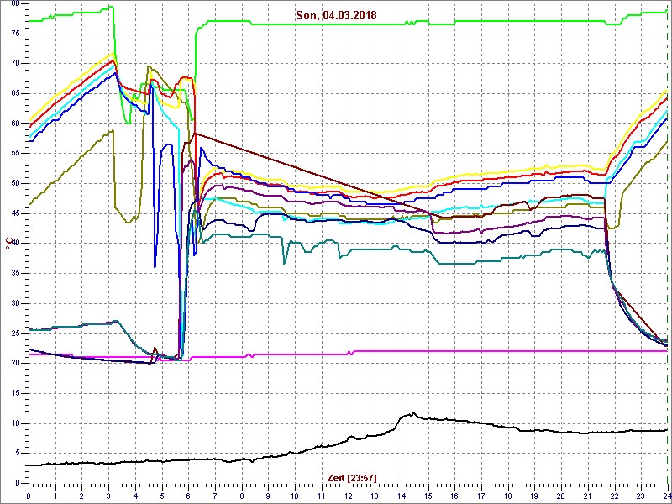The image size is (672, 504).
Task: Select hour 6 on the time axis
Action: (188, 496)
